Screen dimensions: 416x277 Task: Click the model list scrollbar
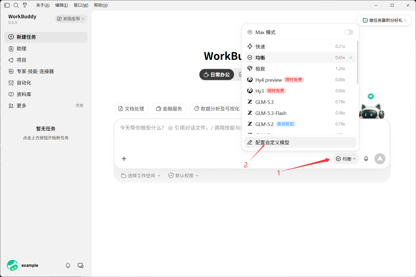coord(357,63)
